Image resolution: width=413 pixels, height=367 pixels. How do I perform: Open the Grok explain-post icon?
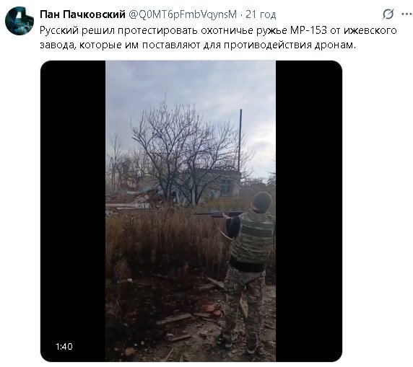tap(388, 14)
